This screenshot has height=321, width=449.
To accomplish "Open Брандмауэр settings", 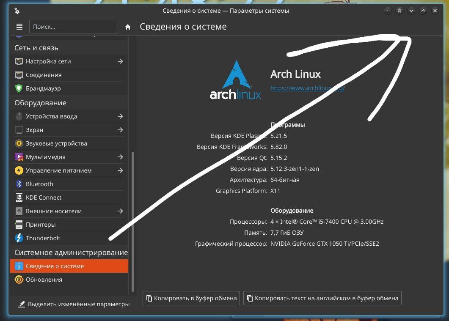I will click(69, 88).
